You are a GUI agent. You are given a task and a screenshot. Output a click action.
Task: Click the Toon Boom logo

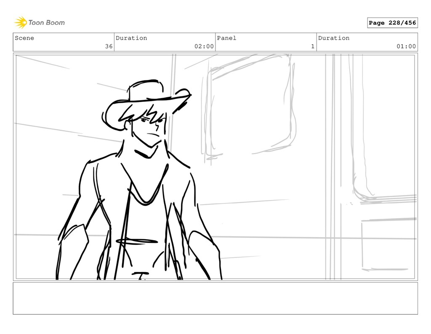[40, 23]
